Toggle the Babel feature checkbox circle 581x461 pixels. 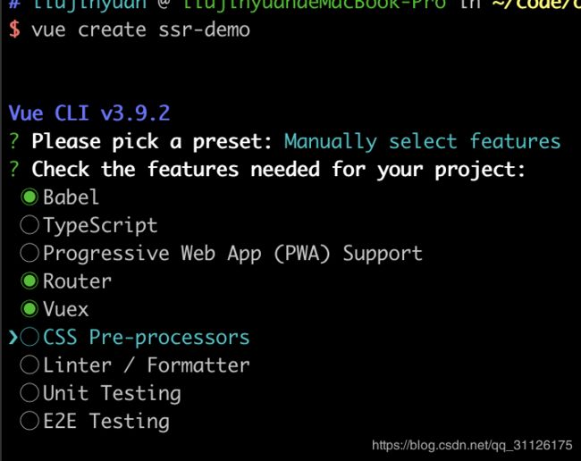click(x=29, y=197)
